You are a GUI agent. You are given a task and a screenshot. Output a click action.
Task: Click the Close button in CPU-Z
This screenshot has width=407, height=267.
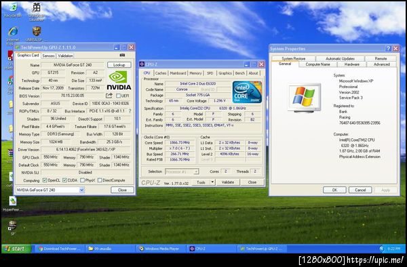252,182
